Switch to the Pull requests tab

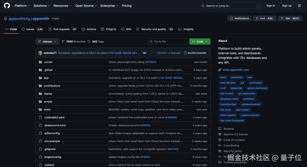[63, 29]
